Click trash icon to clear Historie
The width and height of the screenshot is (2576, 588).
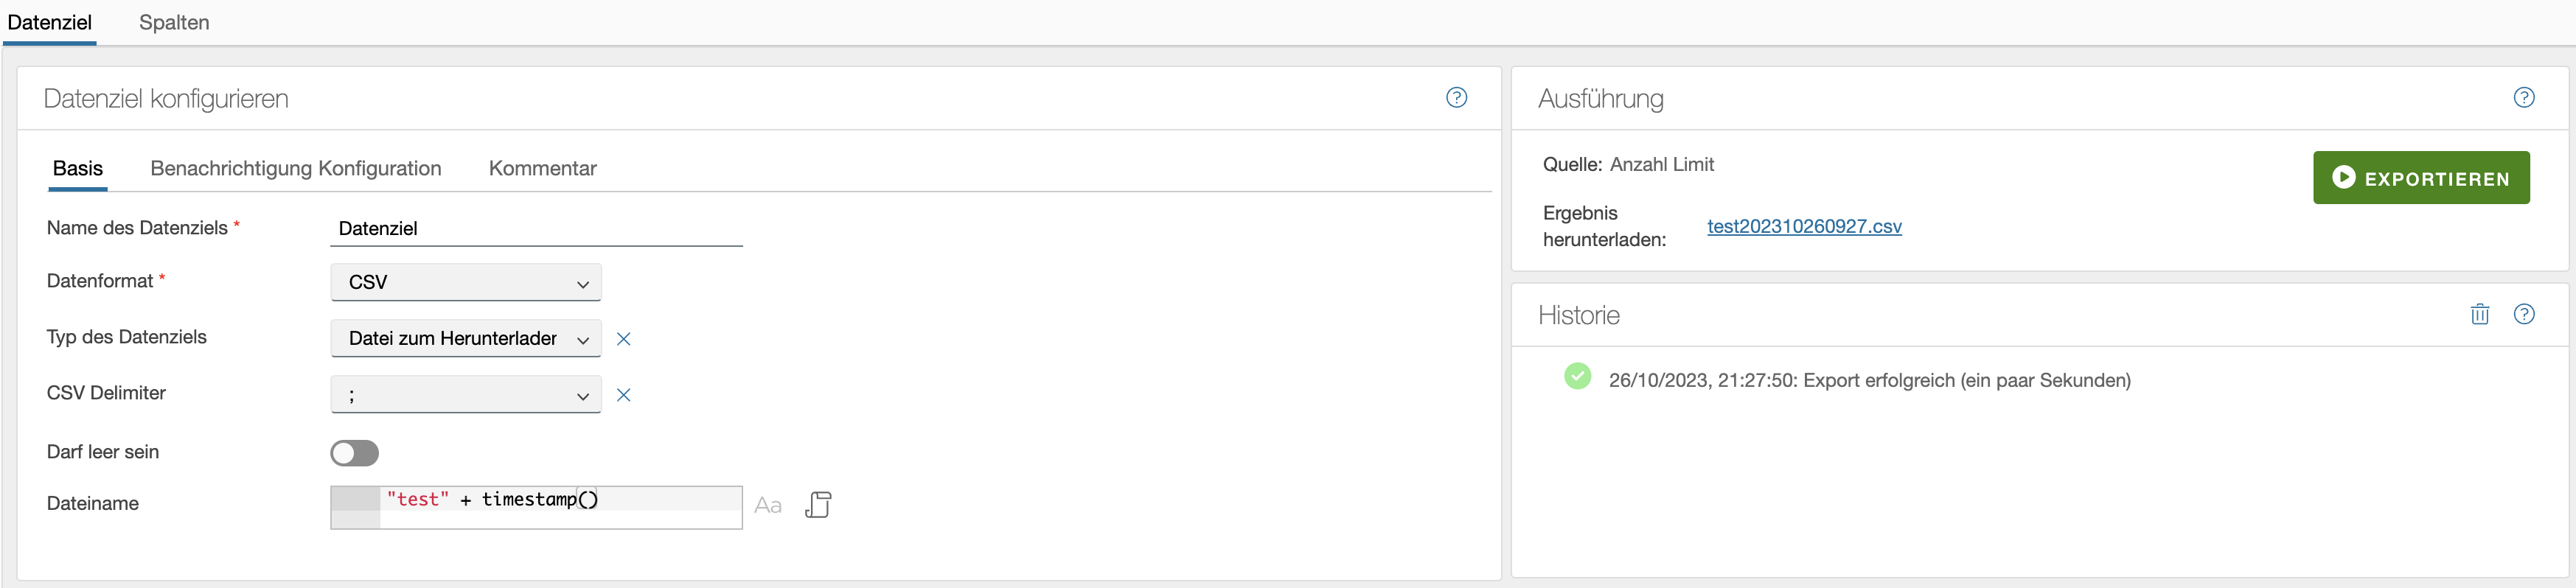tap(2479, 314)
